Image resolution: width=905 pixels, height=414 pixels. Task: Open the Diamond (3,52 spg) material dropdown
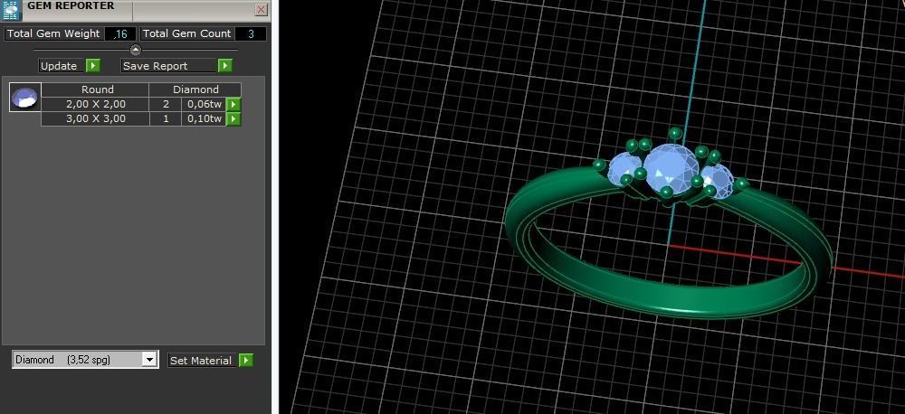[x=85, y=360]
